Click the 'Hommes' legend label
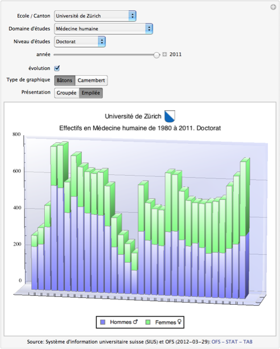 tap(121, 322)
